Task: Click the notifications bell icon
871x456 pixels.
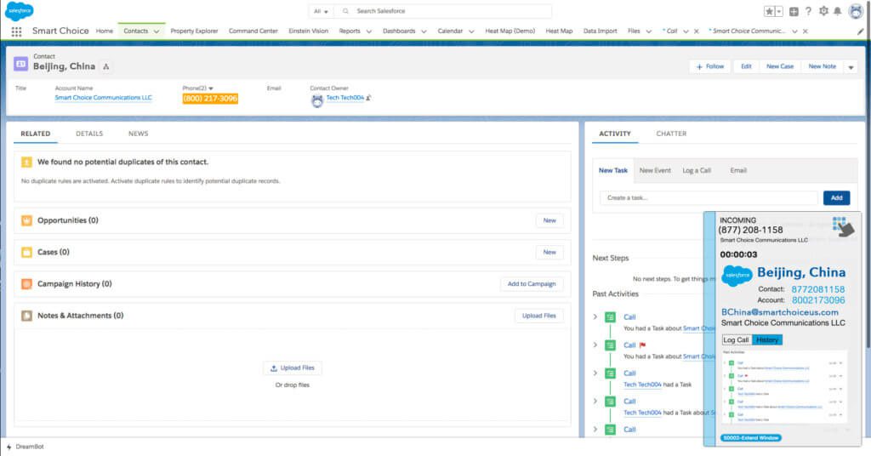Action: [838, 11]
